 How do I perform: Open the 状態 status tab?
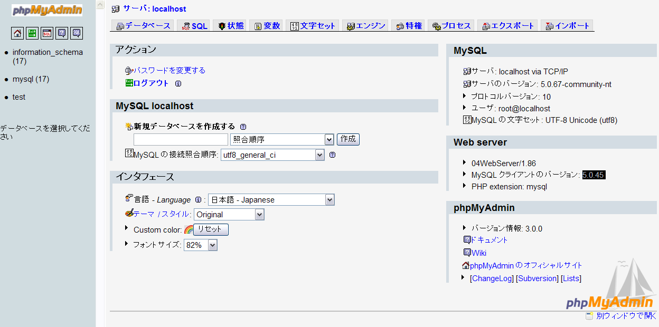[x=230, y=26]
